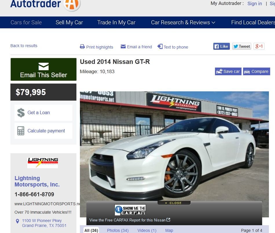Open the 1100 W Pioneer Pkwy address
Viewport: 275px width, 233px height.
(44, 223)
